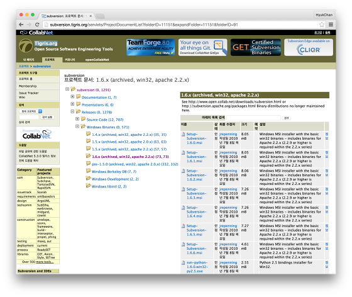Open 1.6.x (archived, win32, apache 2.2.x) folder

(x=131, y=157)
